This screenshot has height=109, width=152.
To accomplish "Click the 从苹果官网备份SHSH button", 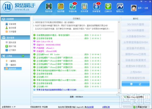I will coord(136,42).
